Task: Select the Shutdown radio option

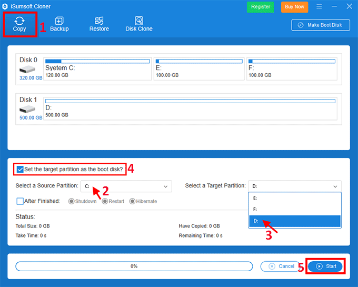Action: pyautogui.click(x=71, y=201)
